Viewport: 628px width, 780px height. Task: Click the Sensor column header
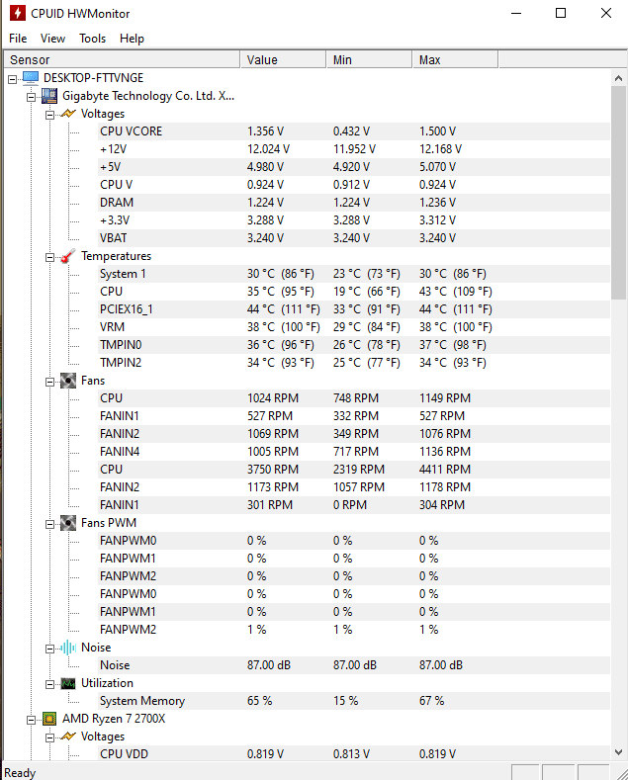(x=123, y=59)
